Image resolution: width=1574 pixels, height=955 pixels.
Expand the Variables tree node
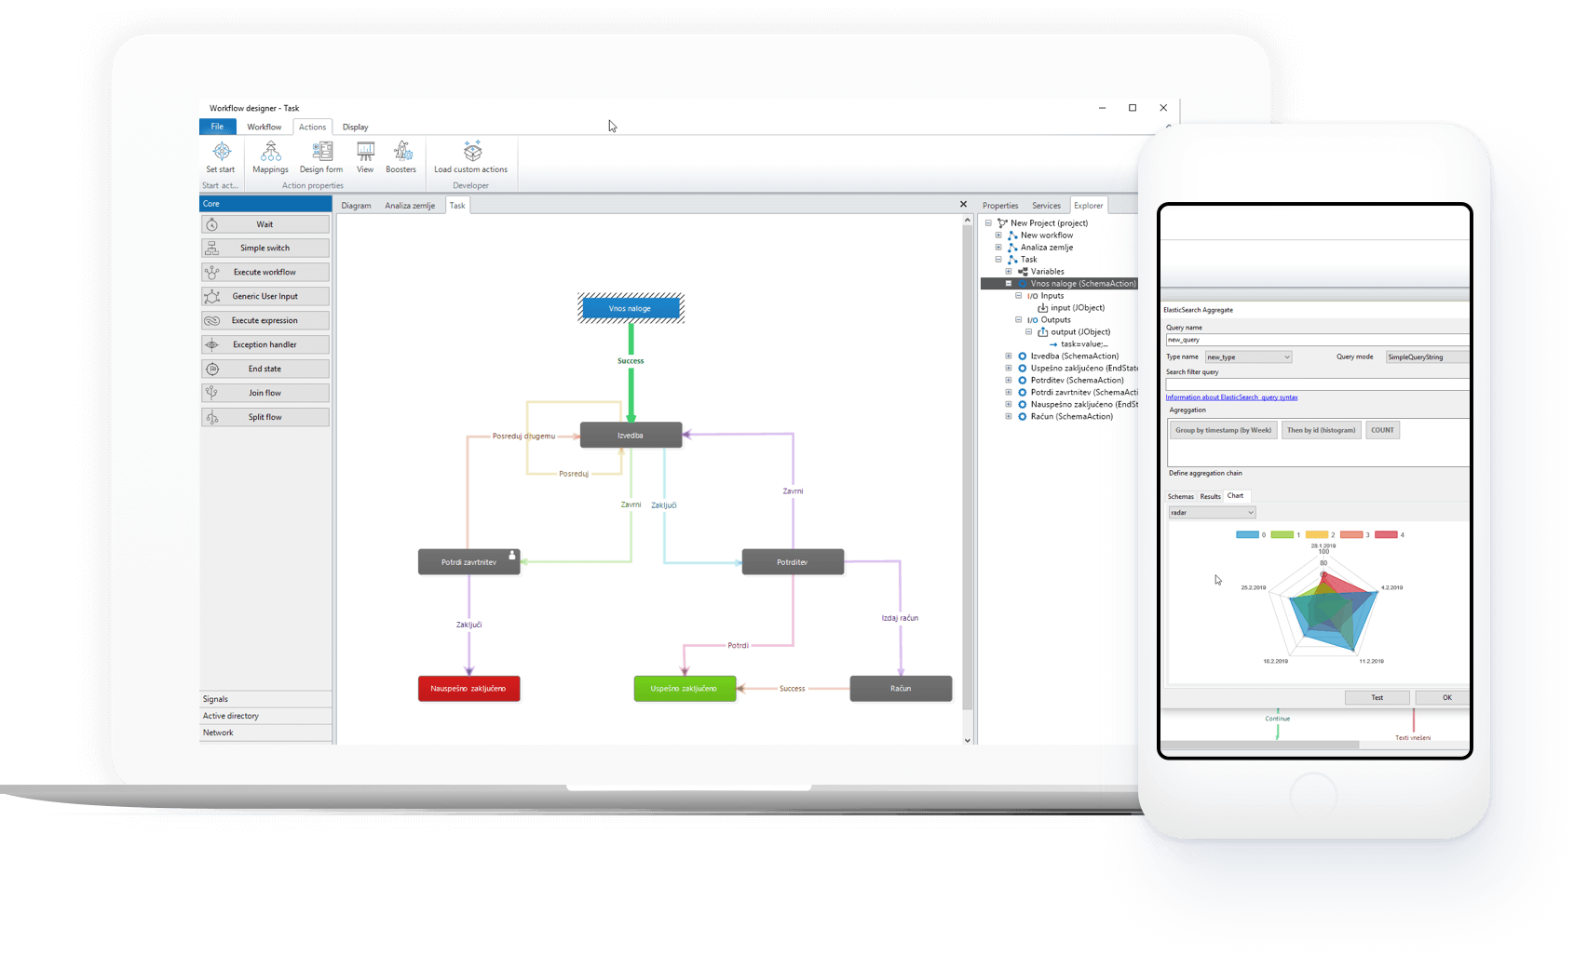[1009, 272]
